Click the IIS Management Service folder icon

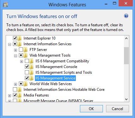(31, 78)
